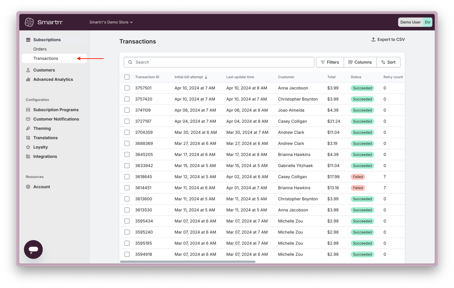Click the Integrations blocks icon
Viewport: 454px width, 288px height.
tap(28, 156)
